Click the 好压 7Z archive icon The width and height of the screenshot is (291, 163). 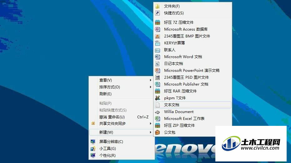point(158,22)
